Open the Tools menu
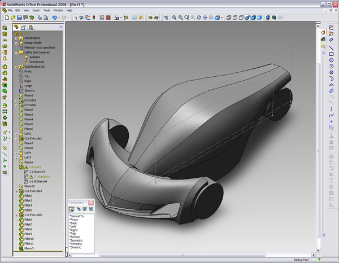Screen dimensions: 339x263 coord(46,10)
